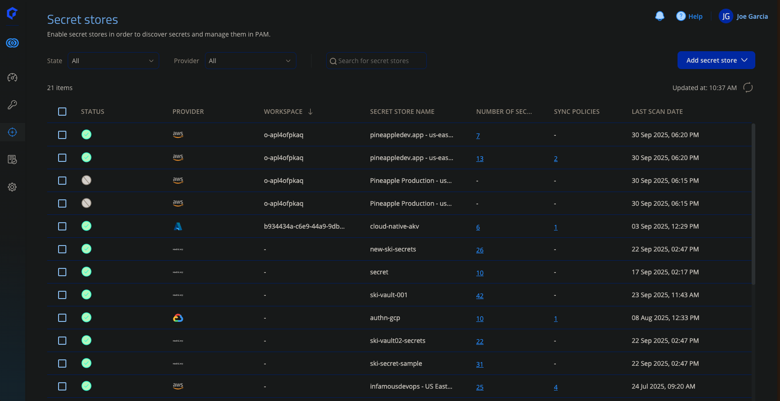780x401 pixels.
Task: Click the 21 items count text
Action: click(x=60, y=88)
